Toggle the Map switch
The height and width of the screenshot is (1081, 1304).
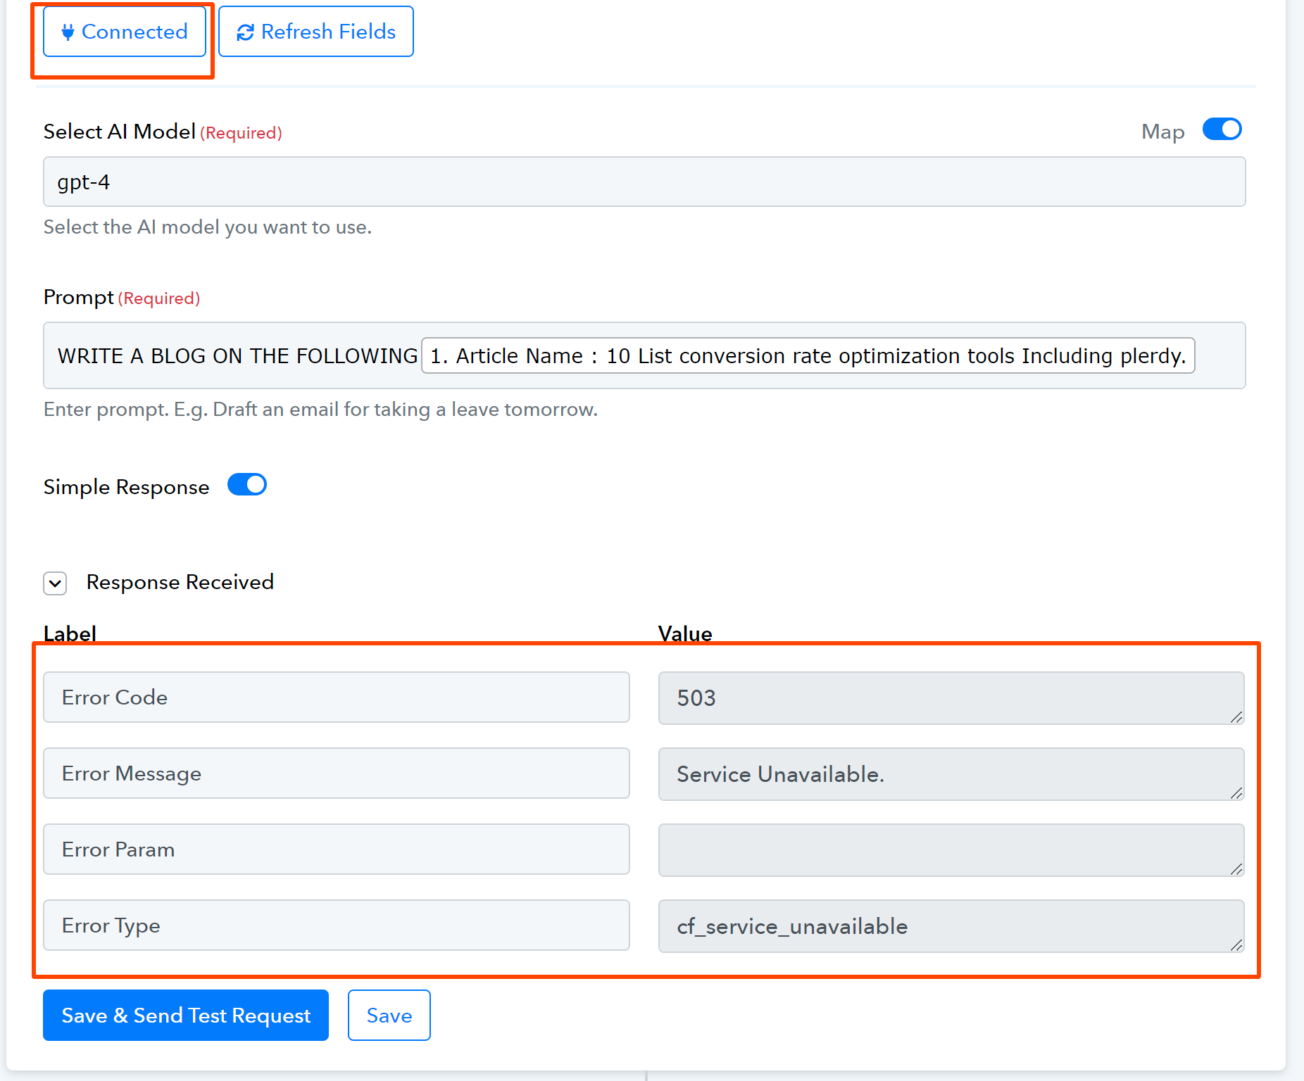(1222, 129)
